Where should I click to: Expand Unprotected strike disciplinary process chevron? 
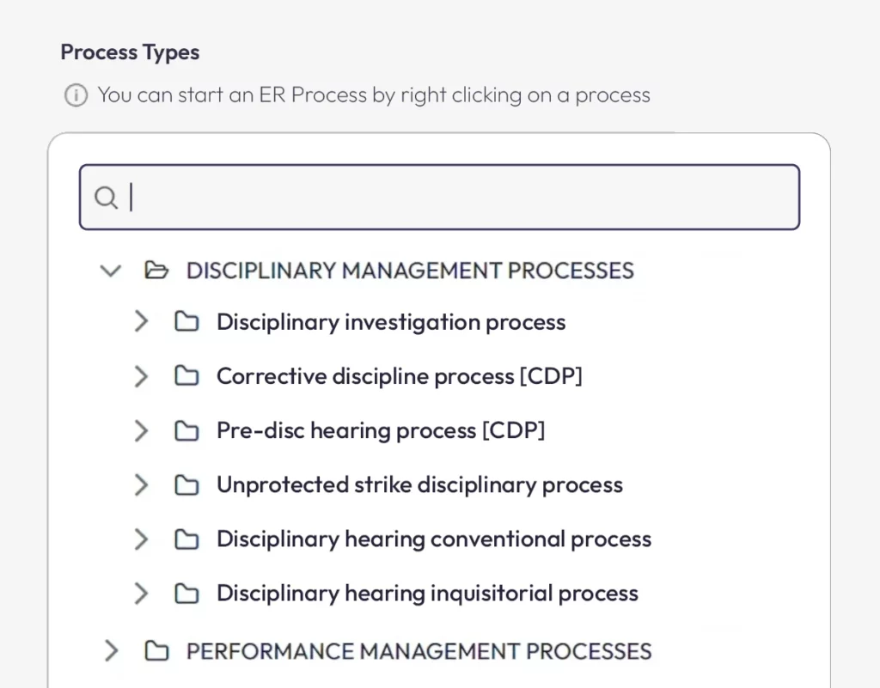coord(142,485)
